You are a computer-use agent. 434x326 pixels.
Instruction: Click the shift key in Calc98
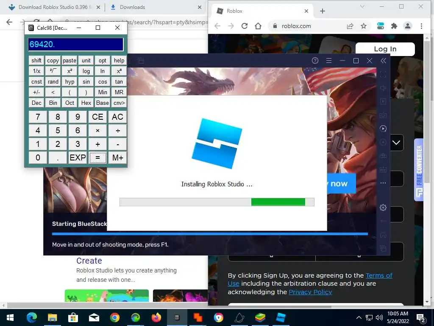tap(36, 60)
